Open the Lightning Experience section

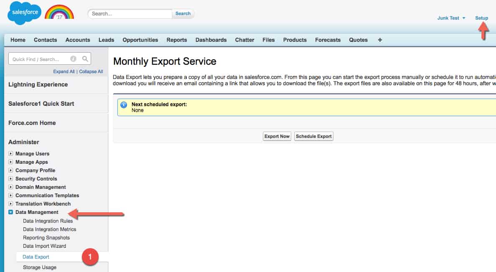38,84
